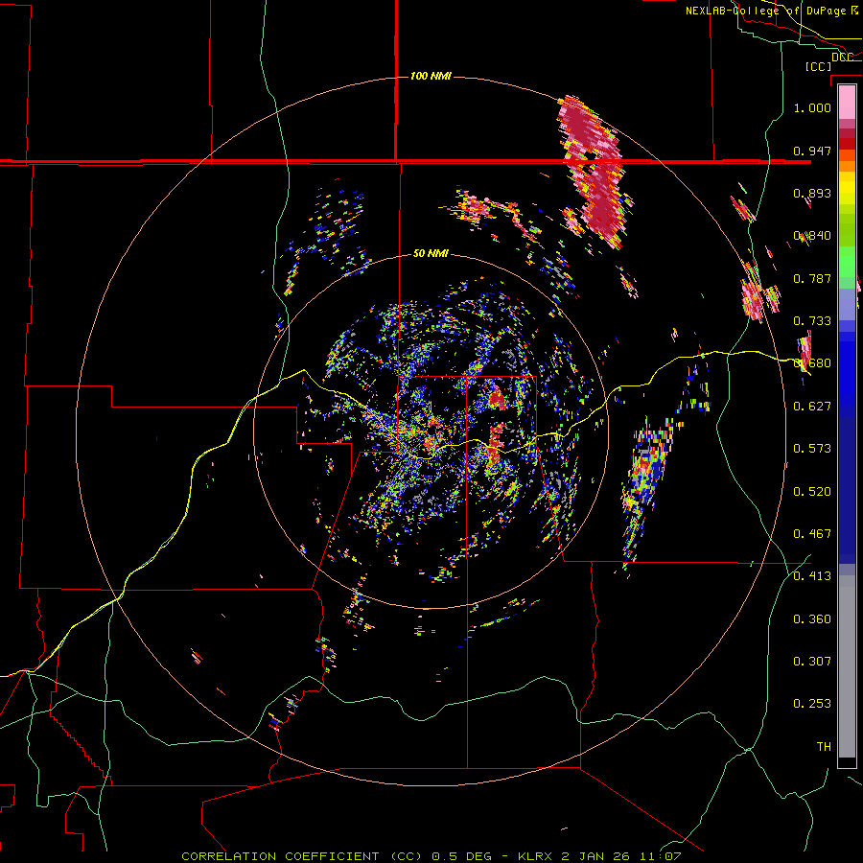This screenshot has width=863, height=863.
Task: Select the 0.360 scale label
Action: tap(812, 619)
